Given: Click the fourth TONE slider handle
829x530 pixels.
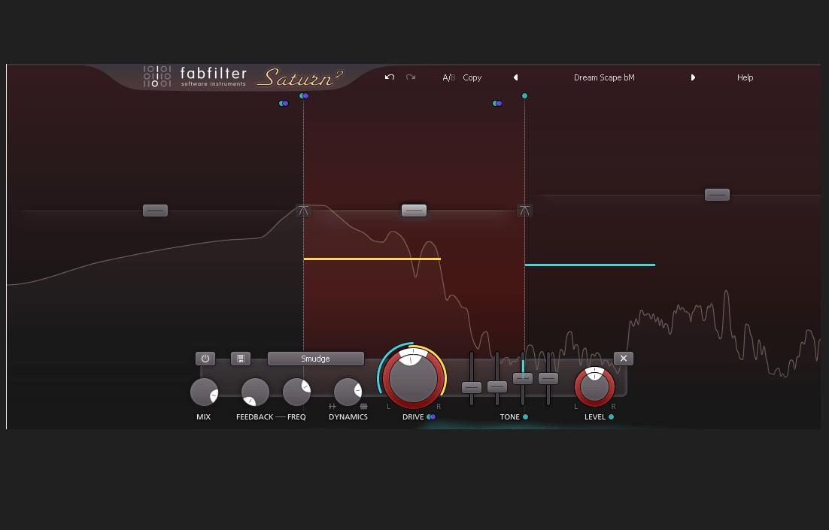Looking at the screenshot, I should pyautogui.click(x=548, y=378).
